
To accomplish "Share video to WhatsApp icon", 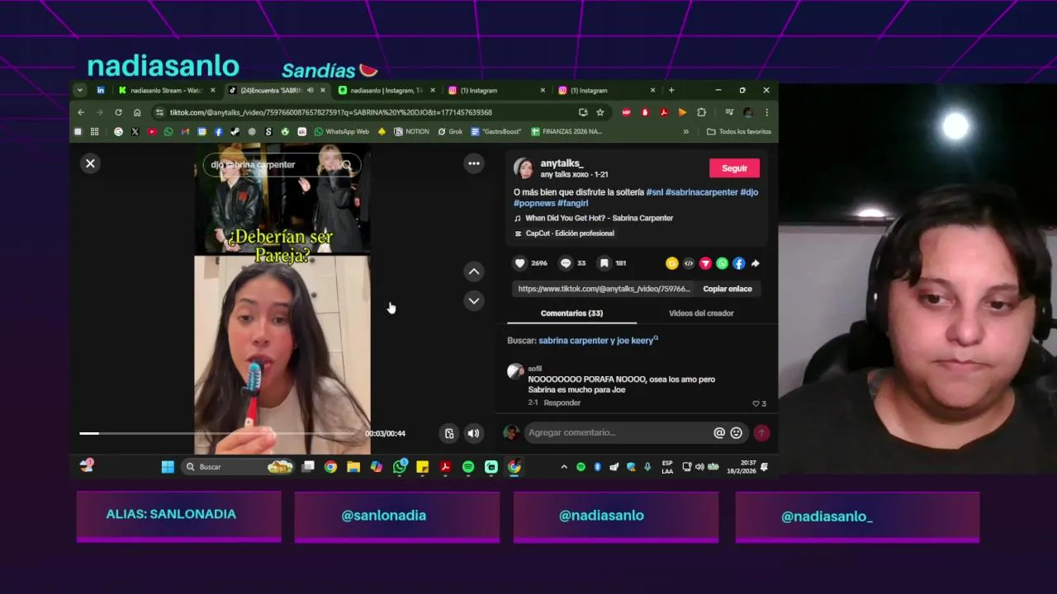I will pyautogui.click(x=722, y=263).
